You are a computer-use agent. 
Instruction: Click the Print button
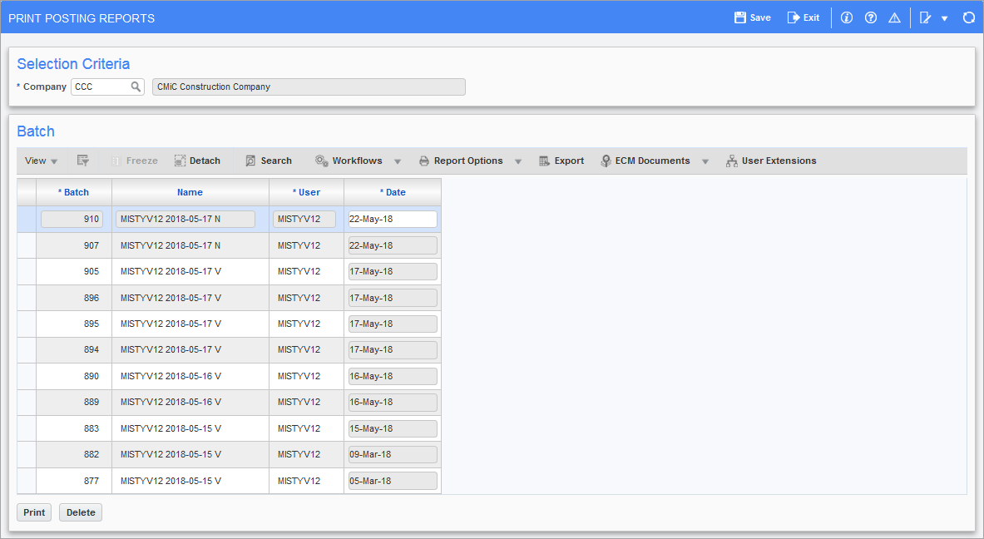(34, 512)
